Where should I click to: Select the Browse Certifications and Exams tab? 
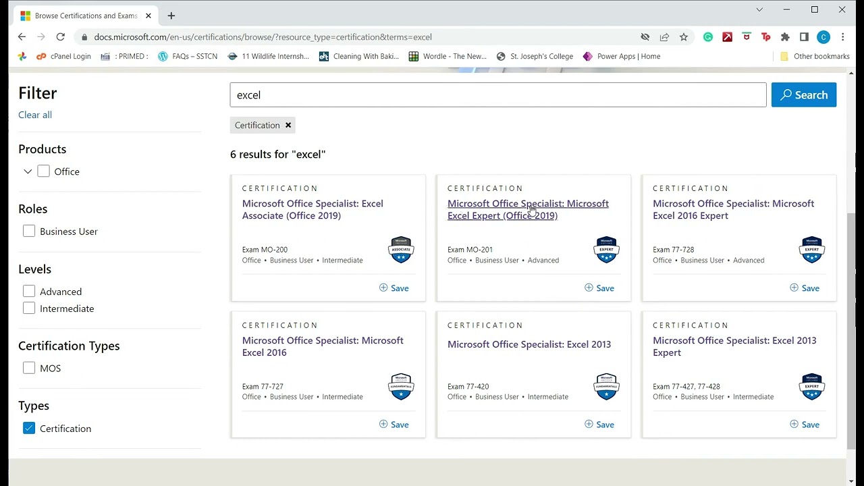tap(86, 16)
